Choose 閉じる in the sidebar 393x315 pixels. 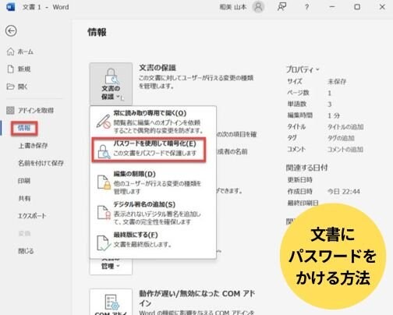pyautogui.click(x=26, y=251)
